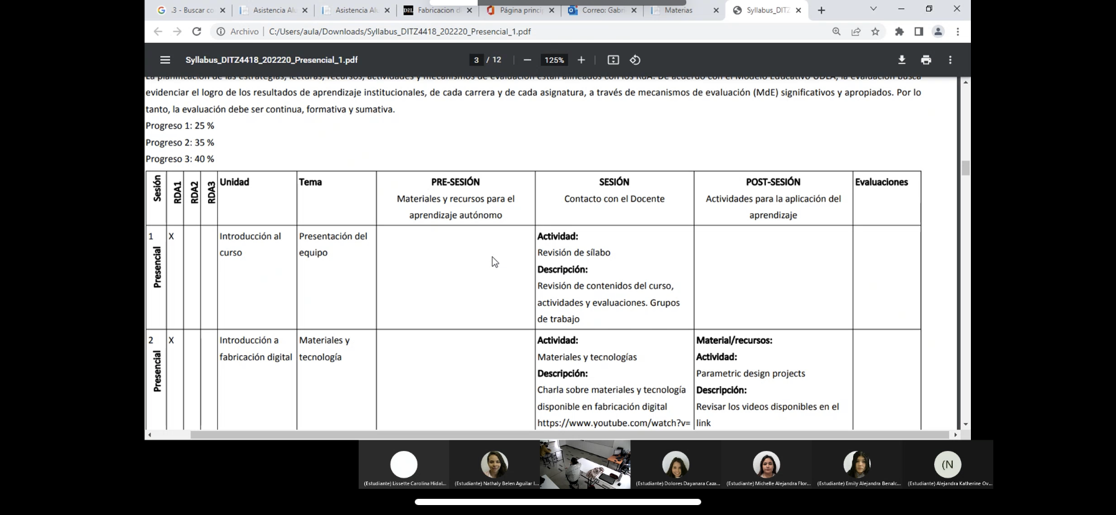Bookmark this page with star icon

(x=876, y=32)
